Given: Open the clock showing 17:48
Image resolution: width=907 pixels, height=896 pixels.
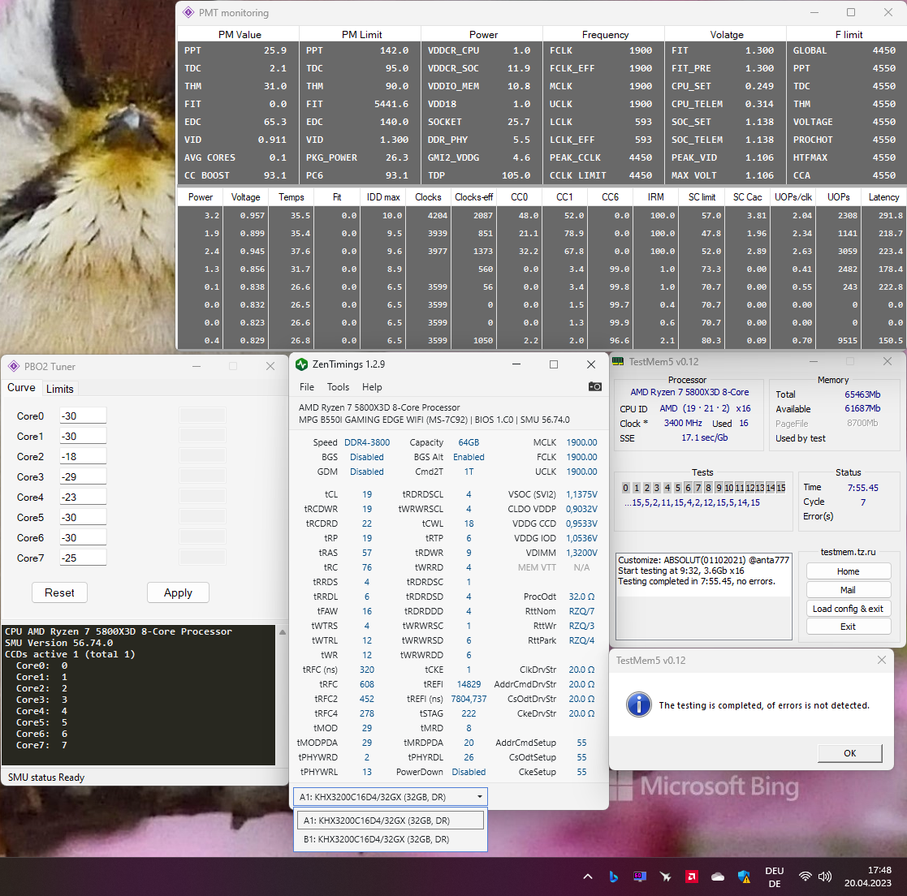Looking at the screenshot, I should pyautogui.click(x=867, y=877).
